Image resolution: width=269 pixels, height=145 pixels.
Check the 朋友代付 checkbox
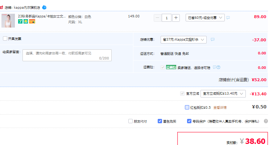point(131,121)
